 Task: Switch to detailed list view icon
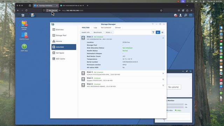pyautogui.click(x=158, y=32)
